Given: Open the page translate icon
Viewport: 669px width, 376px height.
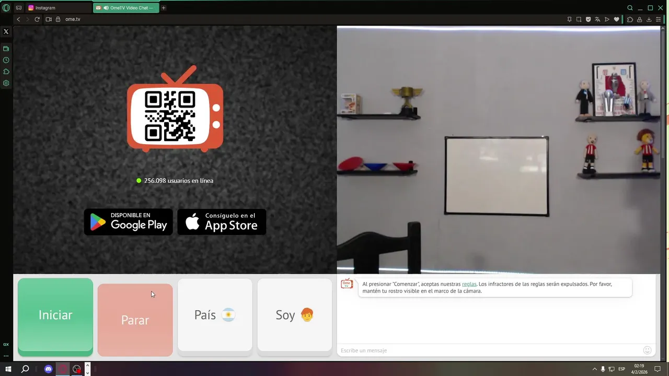Looking at the screenshot, I should coord(597,19).
